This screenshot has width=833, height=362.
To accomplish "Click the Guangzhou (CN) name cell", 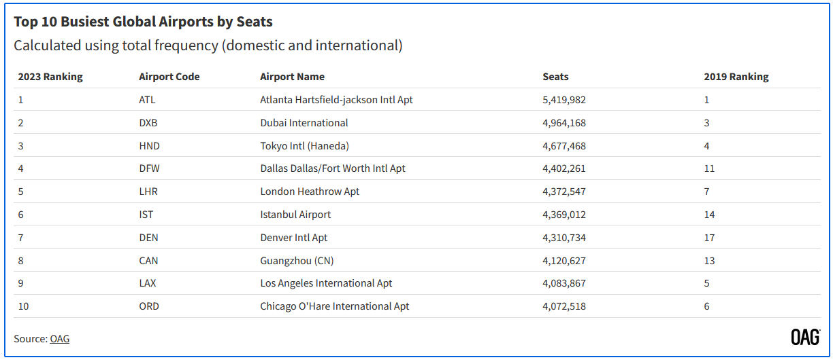I will 297,261.
